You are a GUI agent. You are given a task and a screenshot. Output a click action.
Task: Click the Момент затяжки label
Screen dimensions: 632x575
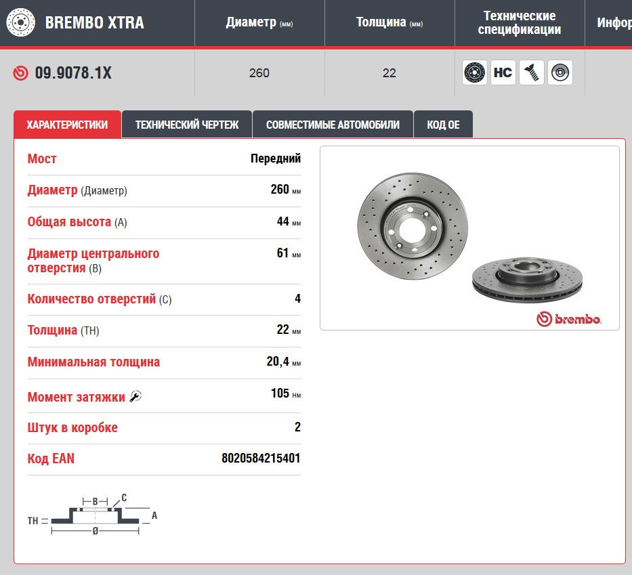(x=77, y=397)
